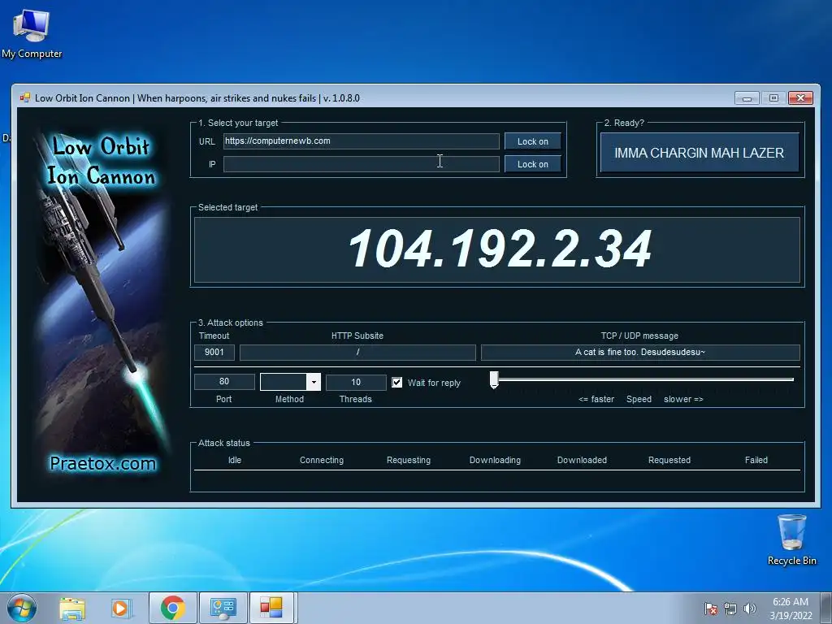Lock on to the URL target

[533, 141]
